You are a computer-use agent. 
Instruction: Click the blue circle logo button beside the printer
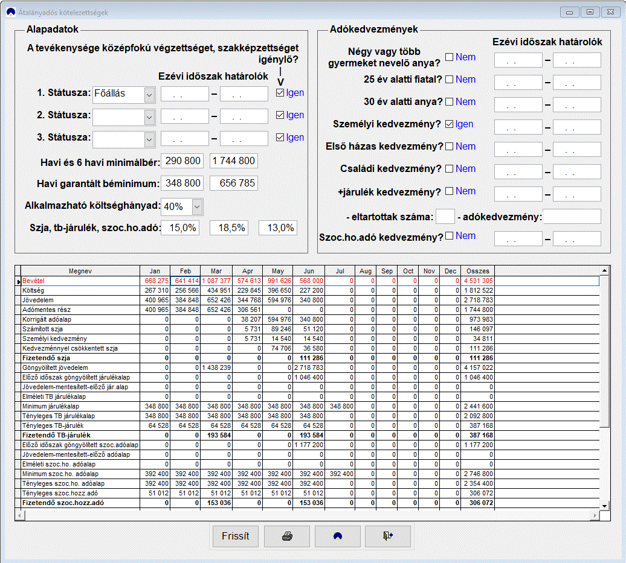[337, 536]
